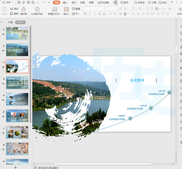Click the Help question mark icon

[x=172, y=2]
